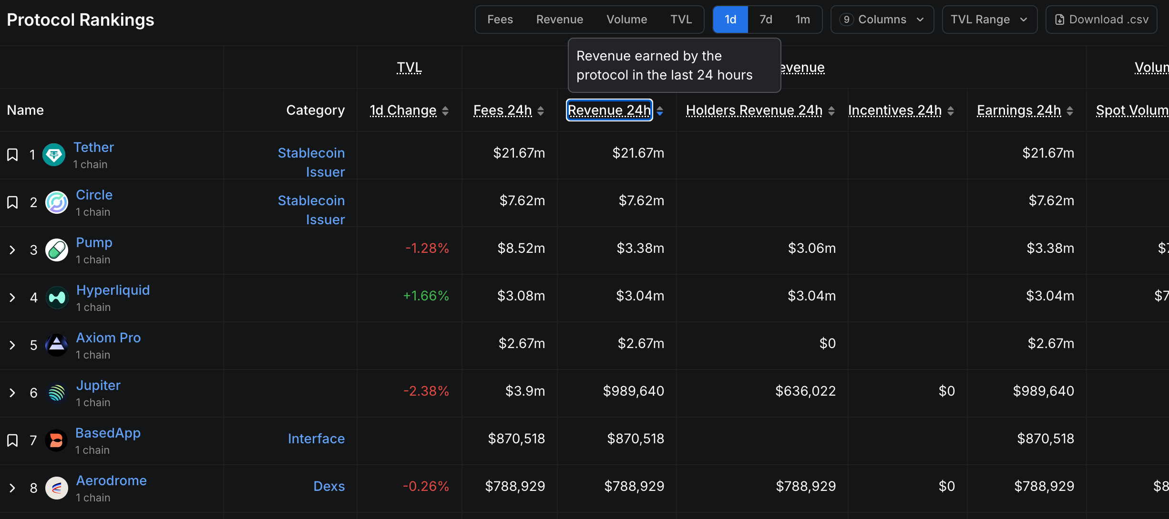Select the 1m time period

803,20
